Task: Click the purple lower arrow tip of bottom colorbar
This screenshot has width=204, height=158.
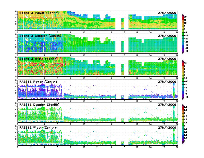Action: [183, 143]
